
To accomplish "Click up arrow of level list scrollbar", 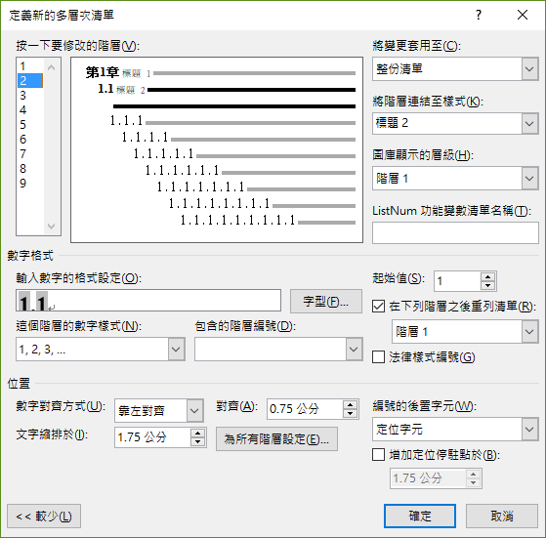I will pyautogui.click(x=51, y=67).
